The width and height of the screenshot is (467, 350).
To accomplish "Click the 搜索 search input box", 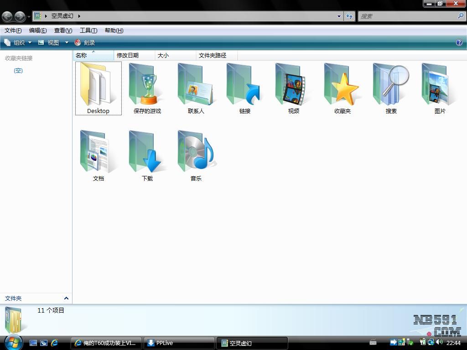I will pos(407,16).
